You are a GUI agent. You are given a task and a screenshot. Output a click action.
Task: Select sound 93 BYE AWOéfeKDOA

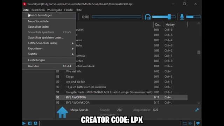(x=121, y=103)
